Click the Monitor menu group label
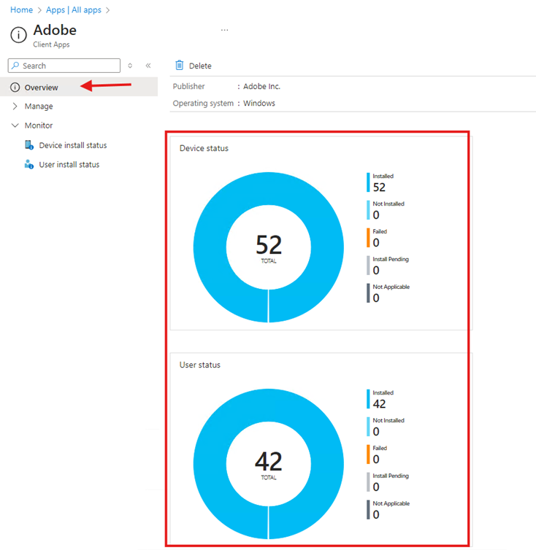This screenshot has height=550, width=536. (39, 125)
